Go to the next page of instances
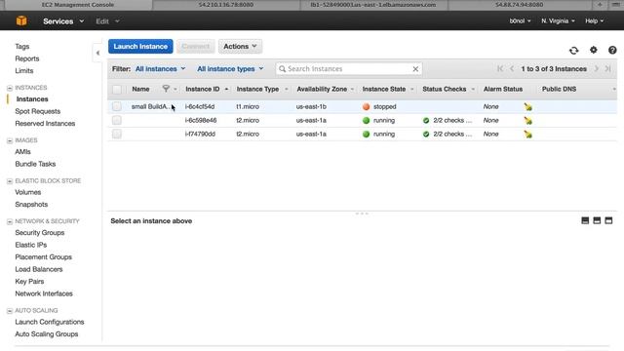 point(596,69)
